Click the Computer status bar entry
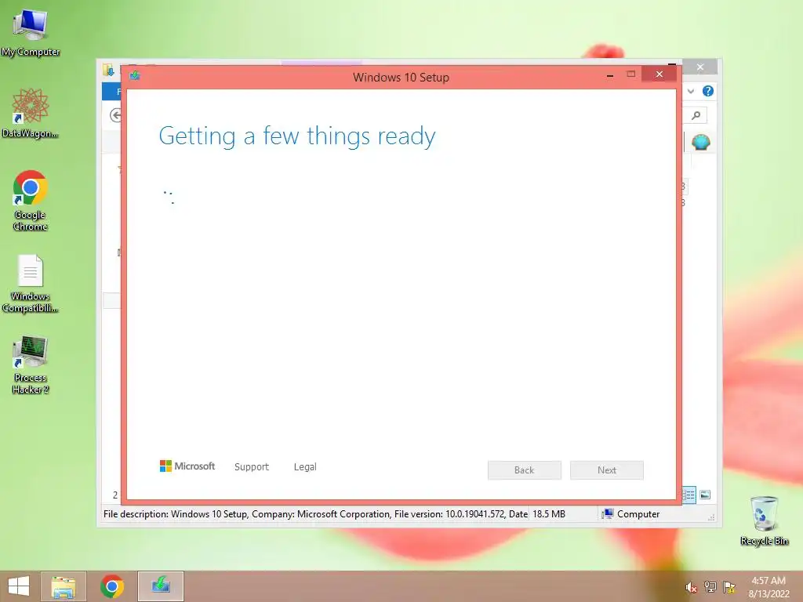 click(x=631, y=514)
